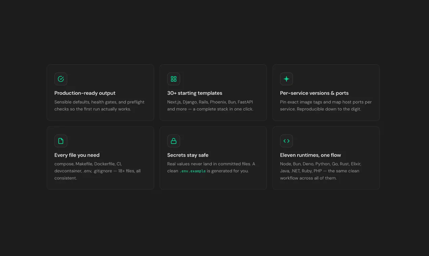
Task: Click the compose, Makefile, Dockerfile description
Action: coord(97,171)
